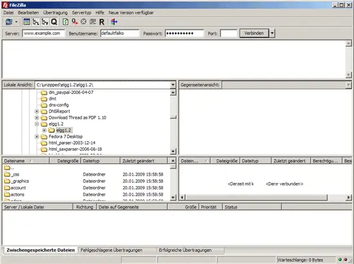Switch to Erfolgreiche Übertragungen tab
The height and width of the screenshot is (264, 354).
pyautogui.click(x=191, y=250)
